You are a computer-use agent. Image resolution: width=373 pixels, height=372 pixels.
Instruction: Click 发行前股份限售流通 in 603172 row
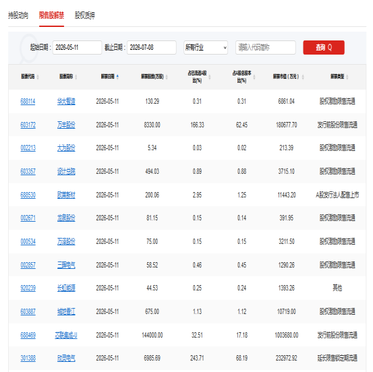point(337,125)
